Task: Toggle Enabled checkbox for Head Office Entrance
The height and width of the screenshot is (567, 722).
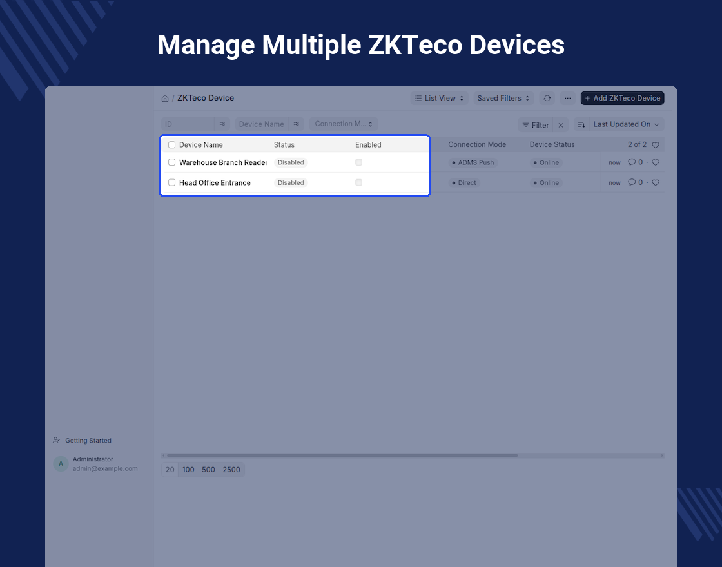Action: coord(358,183)
